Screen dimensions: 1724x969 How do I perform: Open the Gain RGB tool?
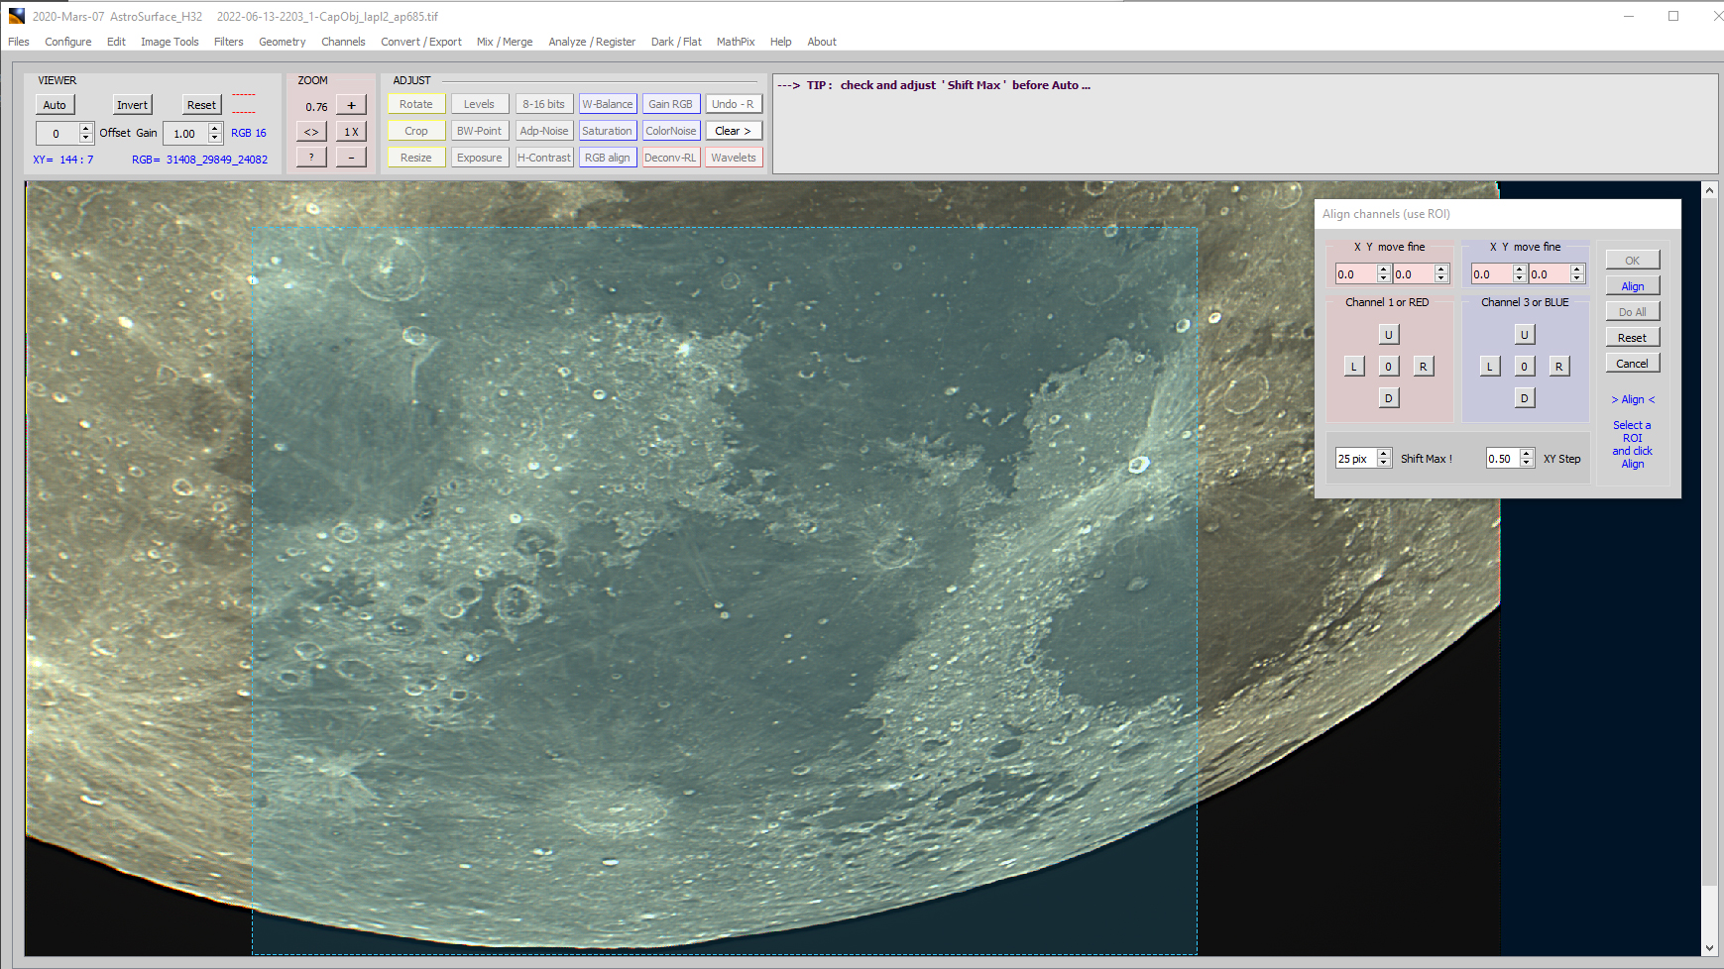pyautogui.click(x=671, y=104)
